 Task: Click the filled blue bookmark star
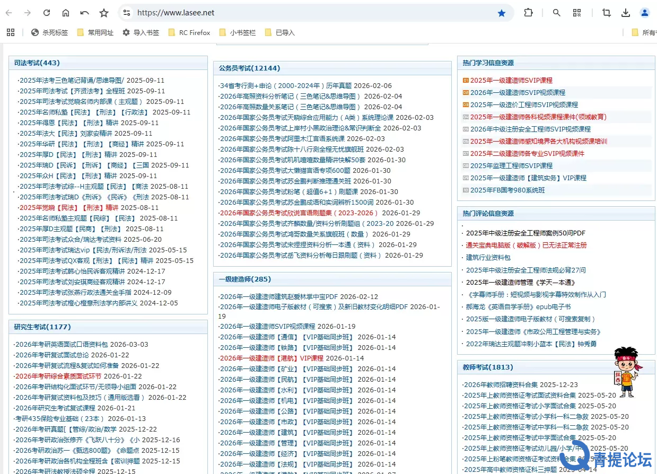point(501,13)
